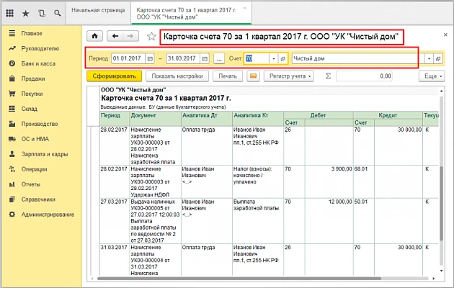Screen dimensions: 454x288
Task: Navigate forward with the right arrow button
Action: tap(130, 36)
